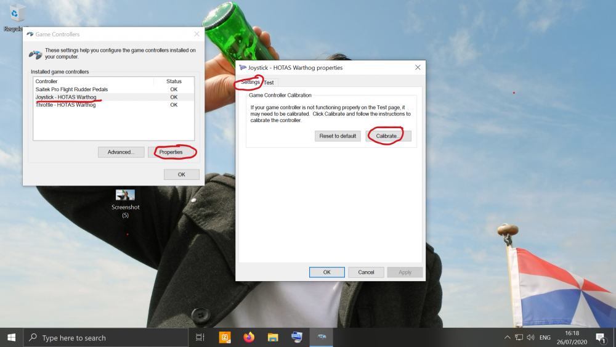Confirm OK in Game Controllers window

coord(182,174)
